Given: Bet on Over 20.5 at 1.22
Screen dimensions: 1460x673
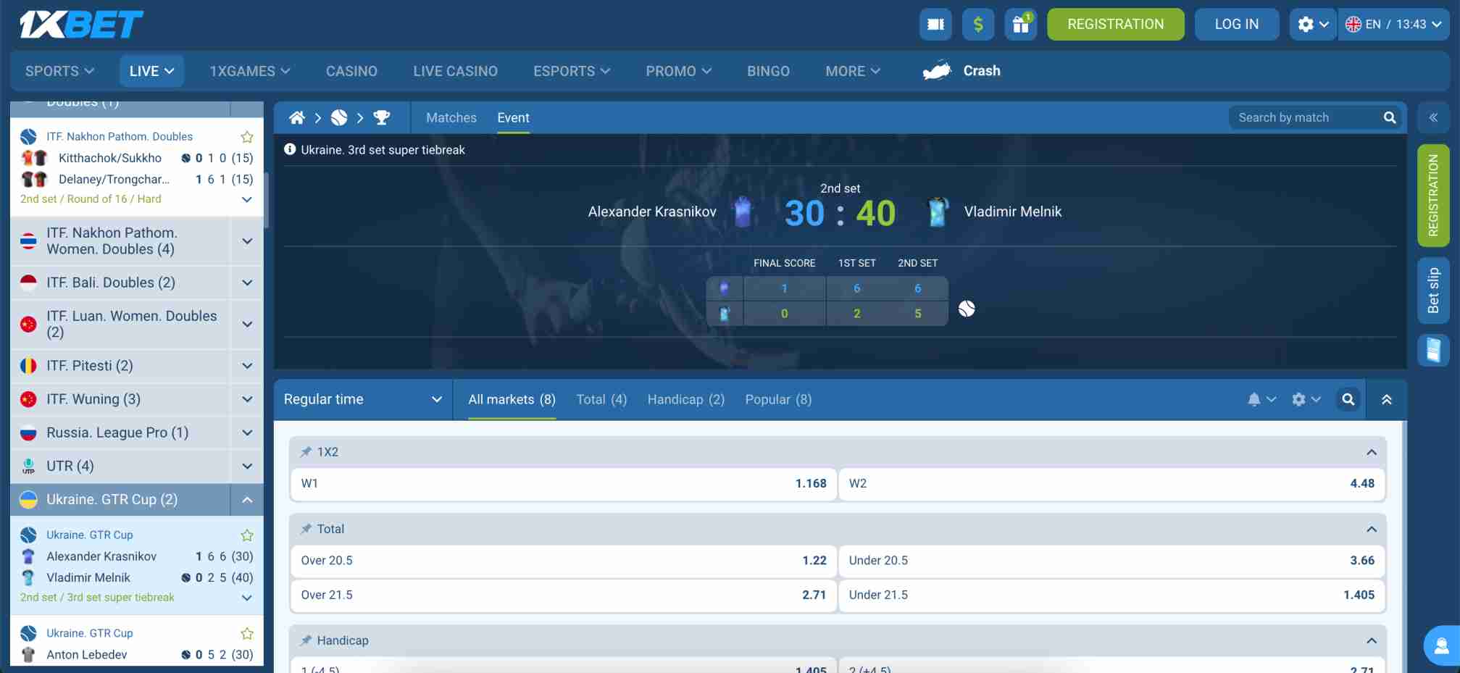Looking at the screenshot, I should point(564,560).
